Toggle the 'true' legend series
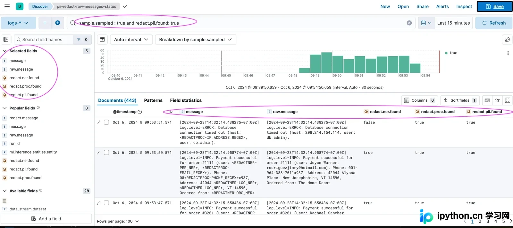The height and width of the screenshot is (228, 513). click(x=453, y=53)
